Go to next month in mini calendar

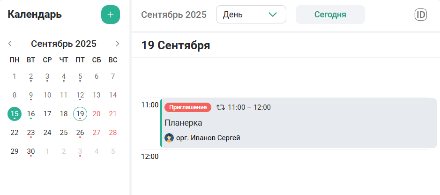(118, 44)
